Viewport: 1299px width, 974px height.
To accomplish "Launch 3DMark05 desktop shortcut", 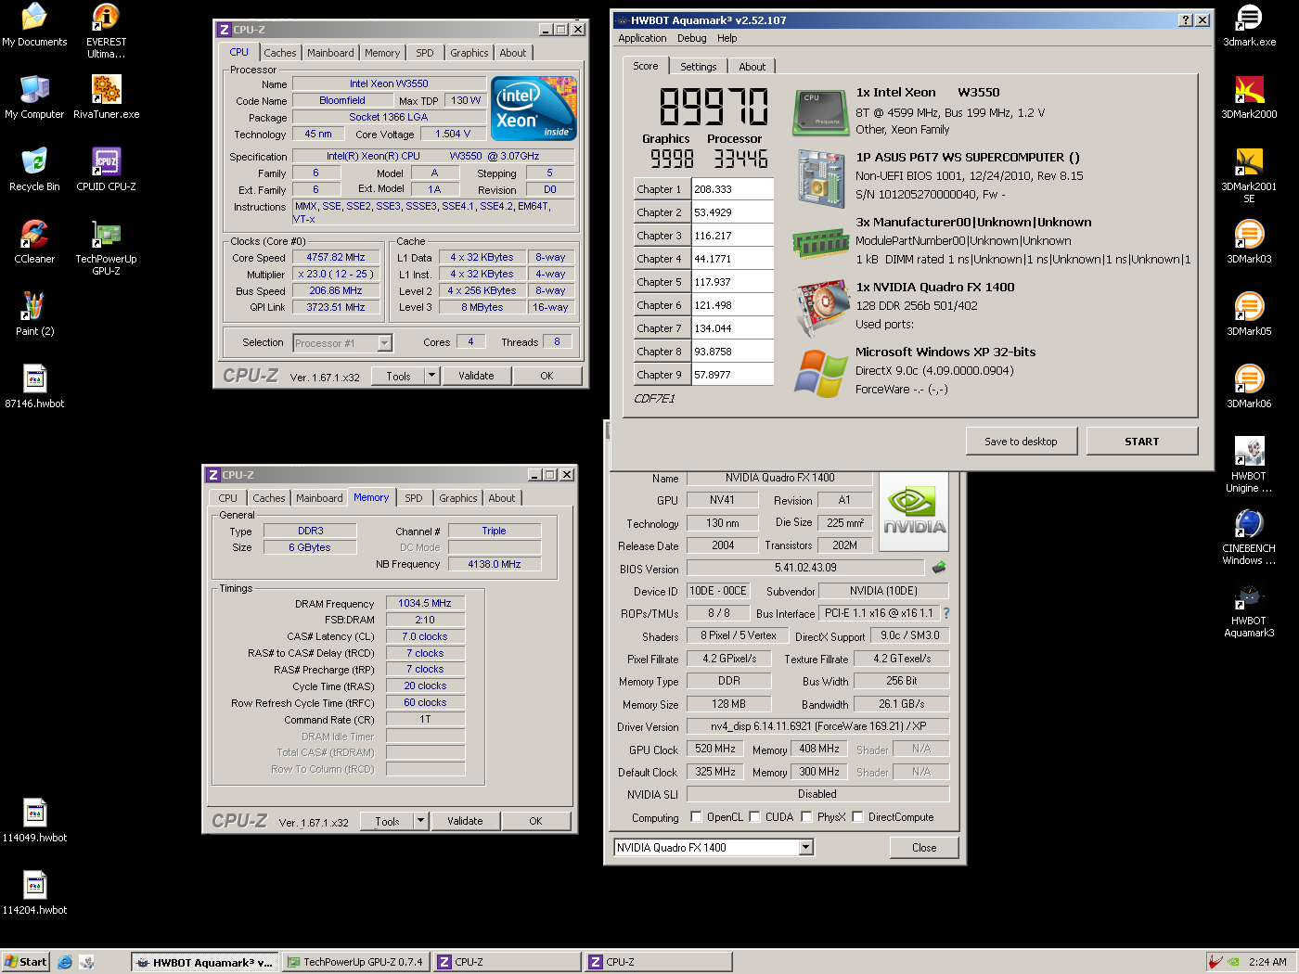I will (x=1249, y=314).
